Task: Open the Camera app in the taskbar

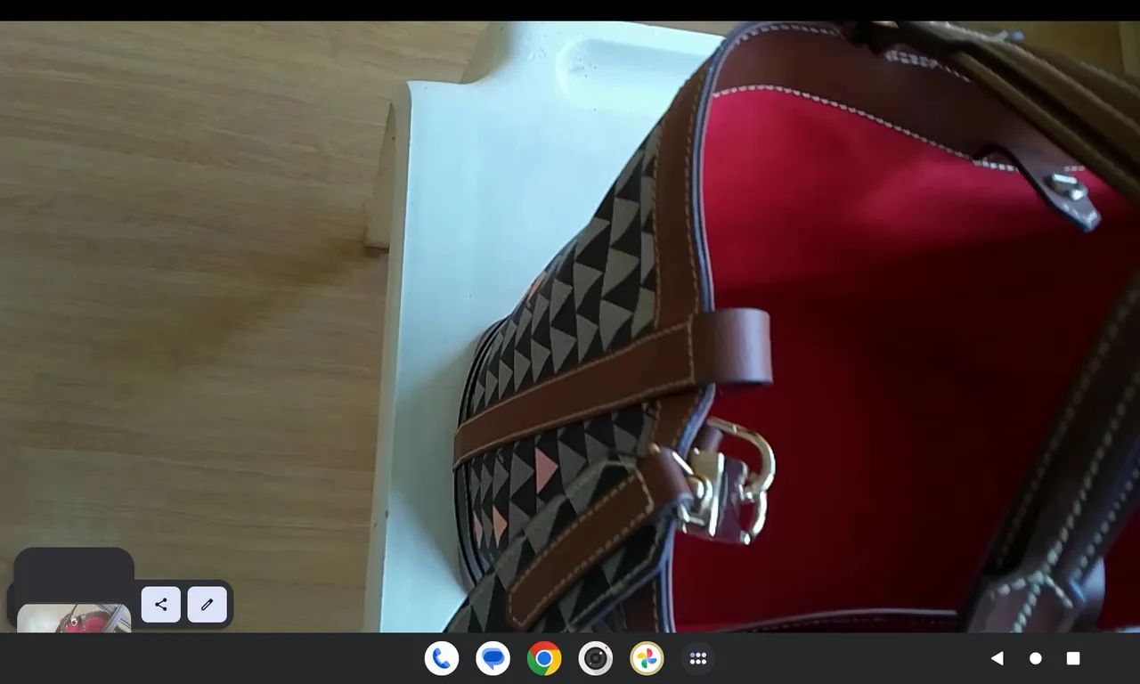Action: (596, 658)
